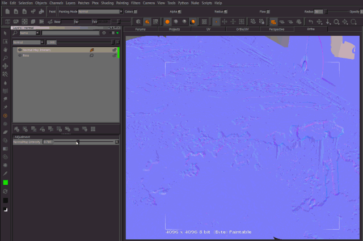Click the orange sphere shading mode icon

[x=167, y=22]
